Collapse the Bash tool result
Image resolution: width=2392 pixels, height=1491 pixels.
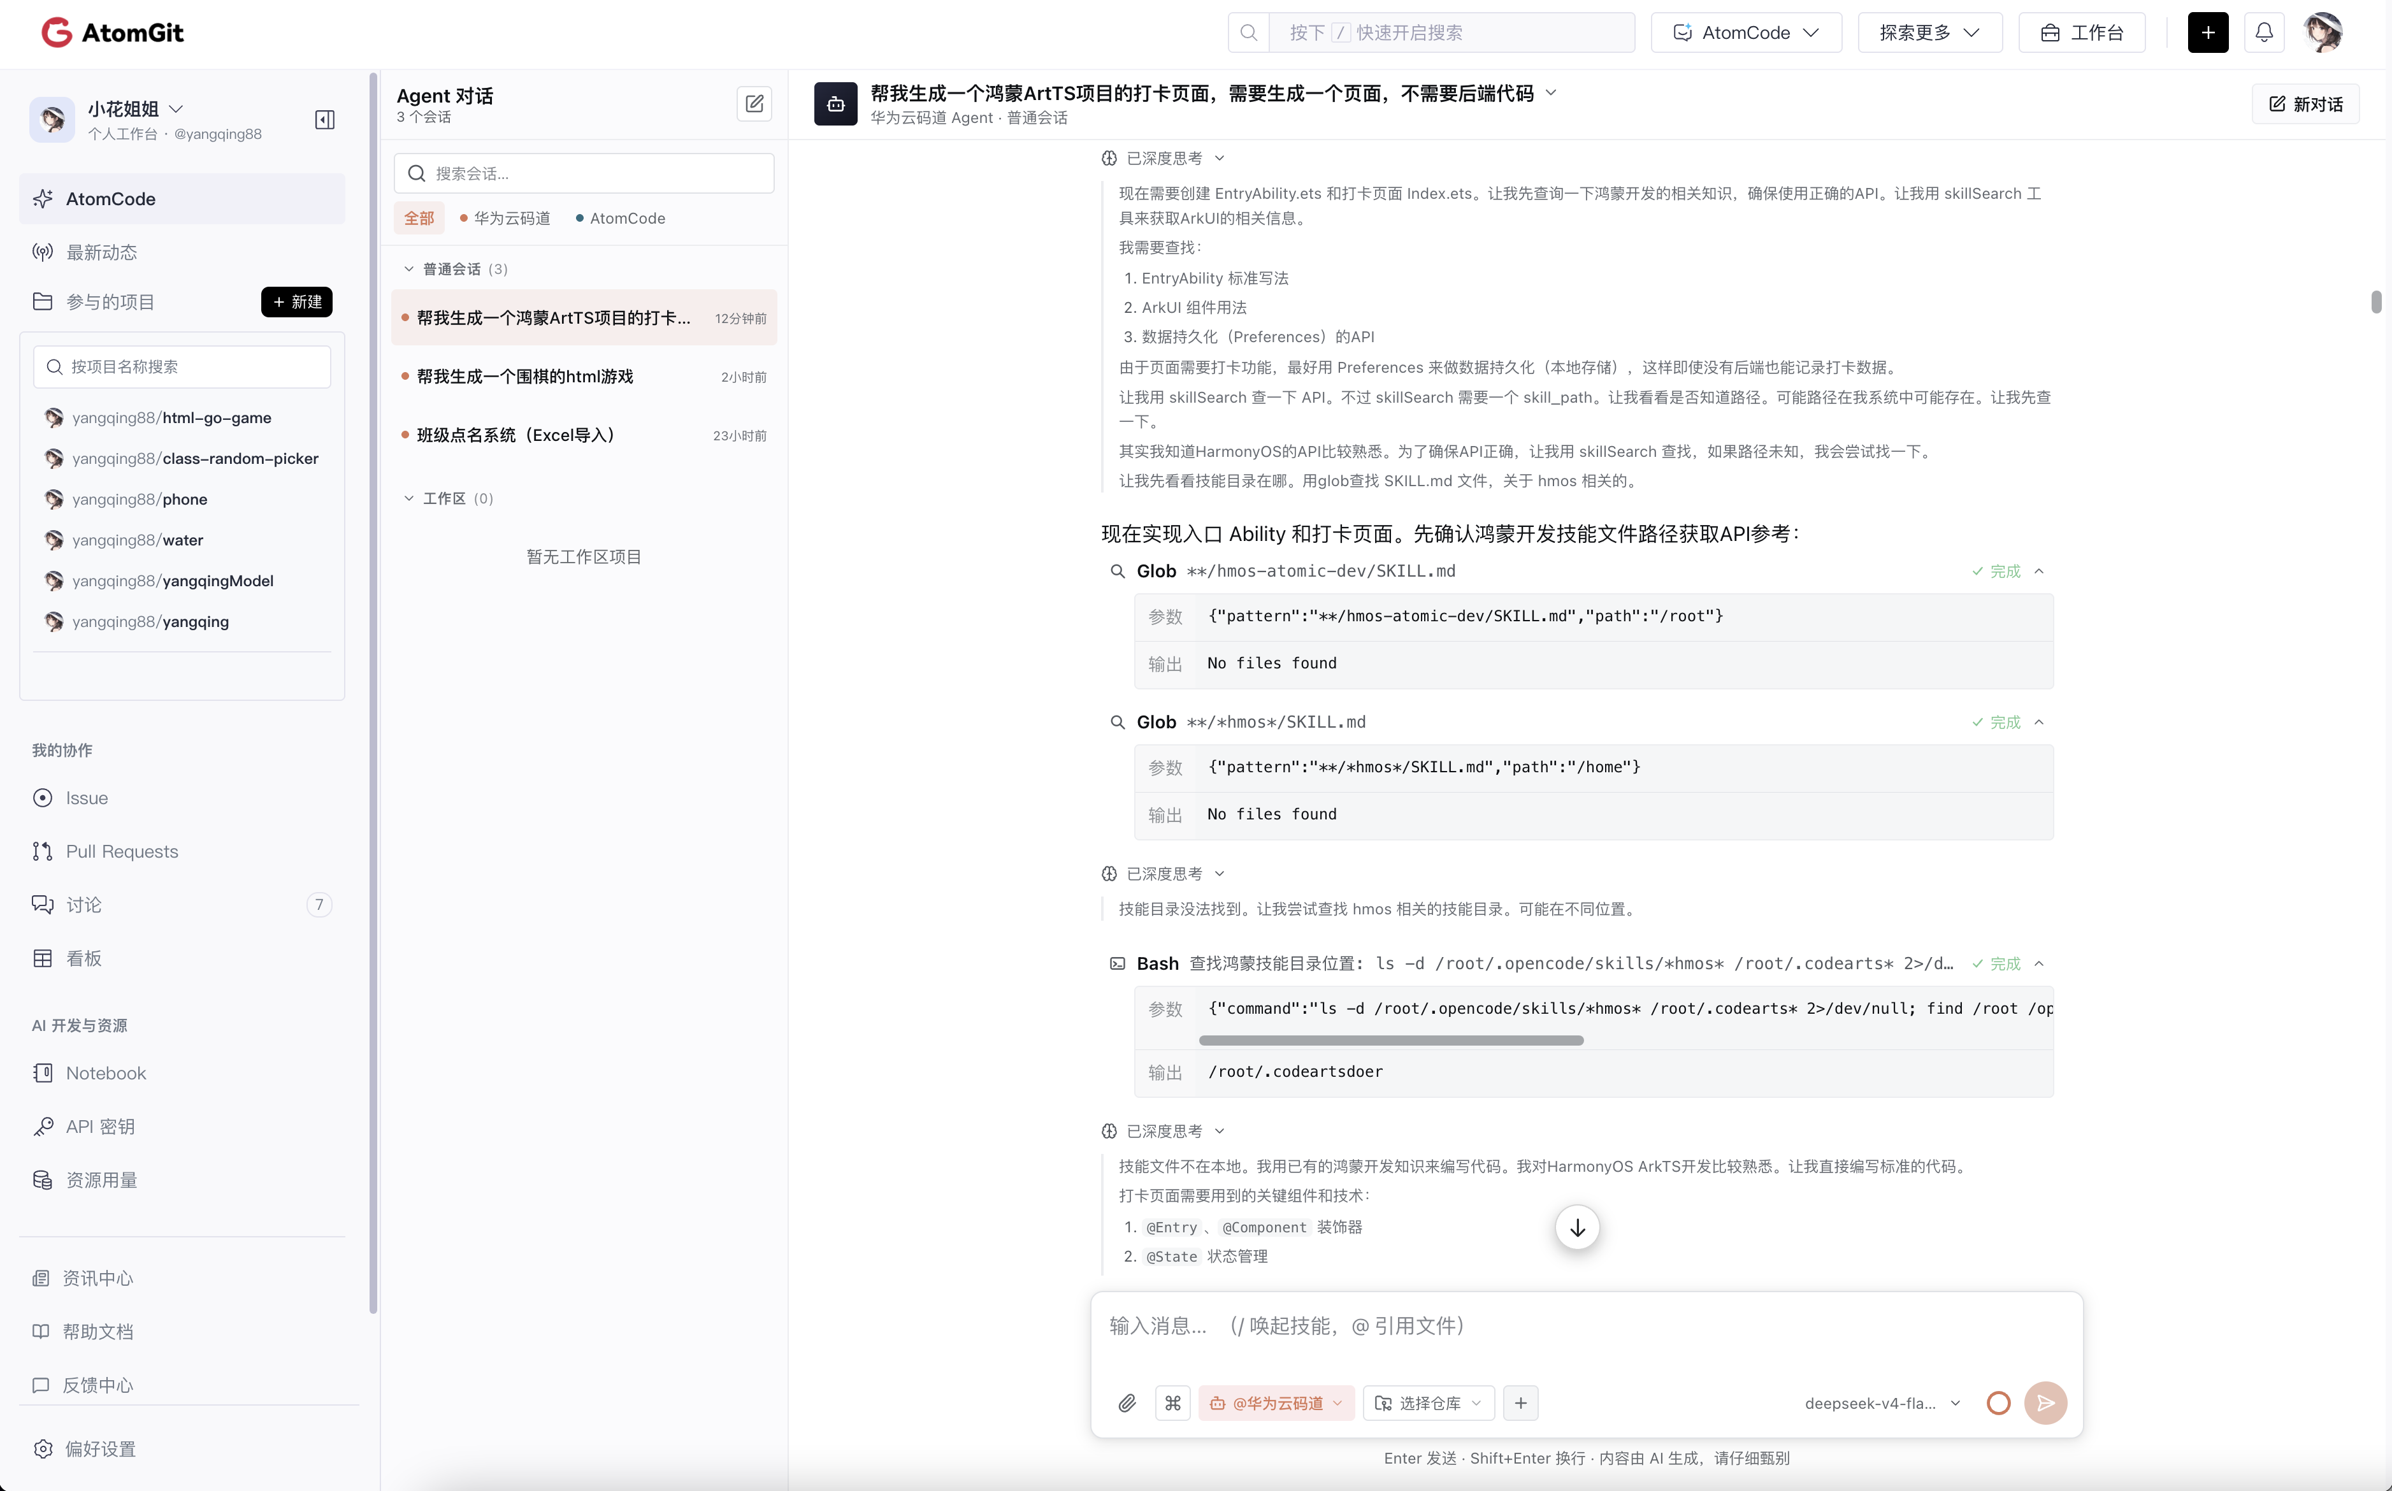[2039, 963]
